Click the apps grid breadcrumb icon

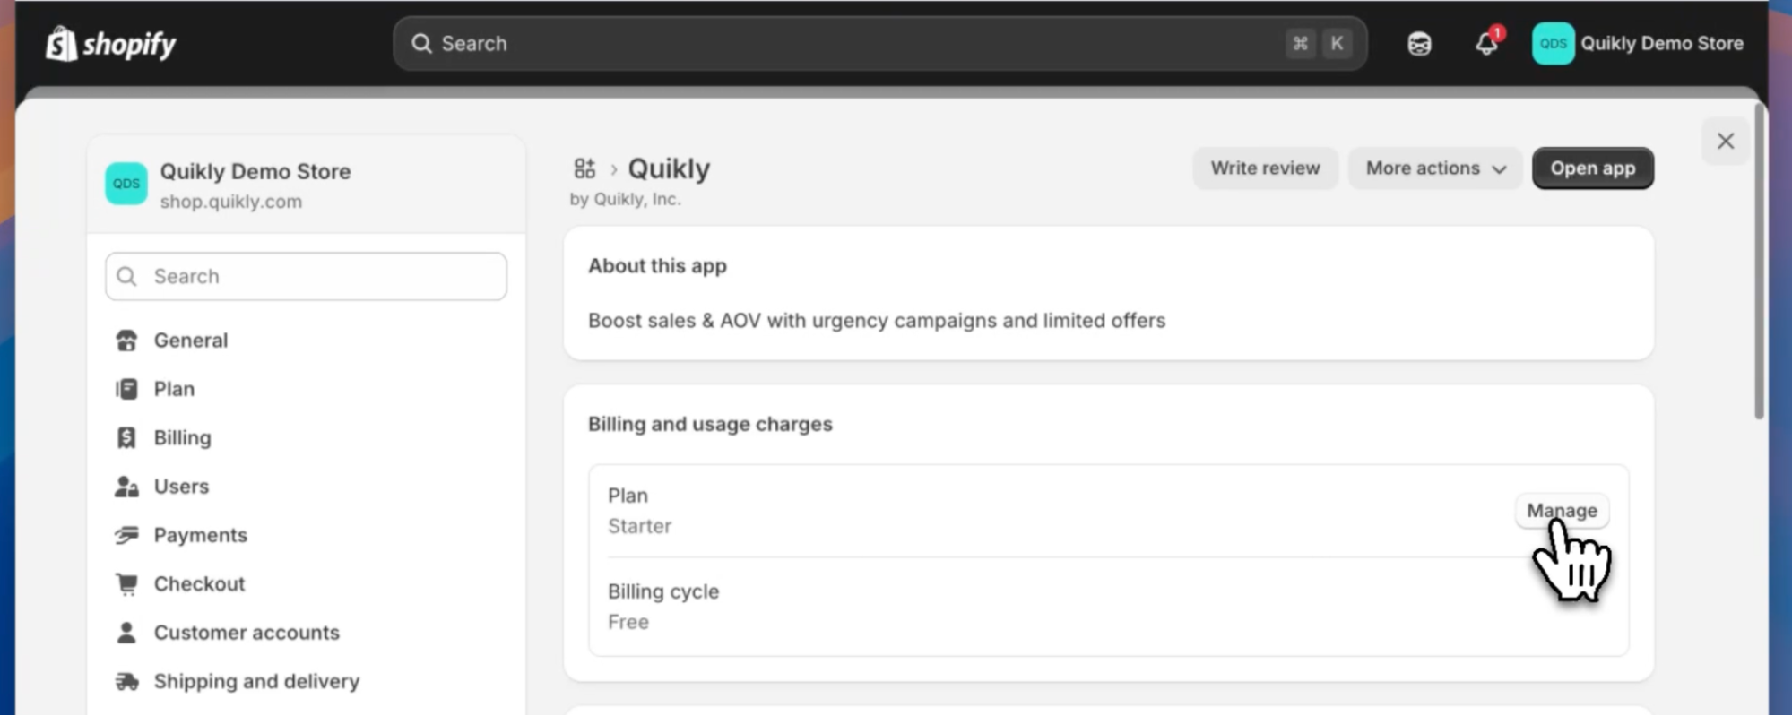pos(584,168)
